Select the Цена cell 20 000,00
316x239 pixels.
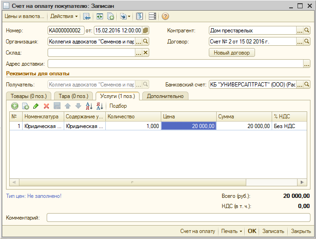pos(188,126)
